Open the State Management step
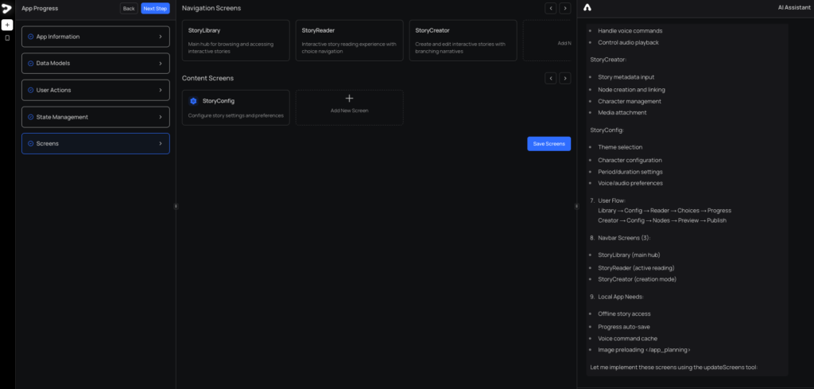The image size is (814, 389). [x=95, y=117]
